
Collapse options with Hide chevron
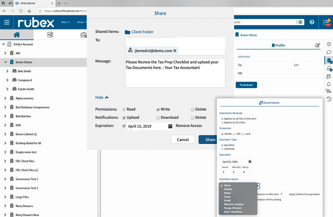(x=102, y=98)
